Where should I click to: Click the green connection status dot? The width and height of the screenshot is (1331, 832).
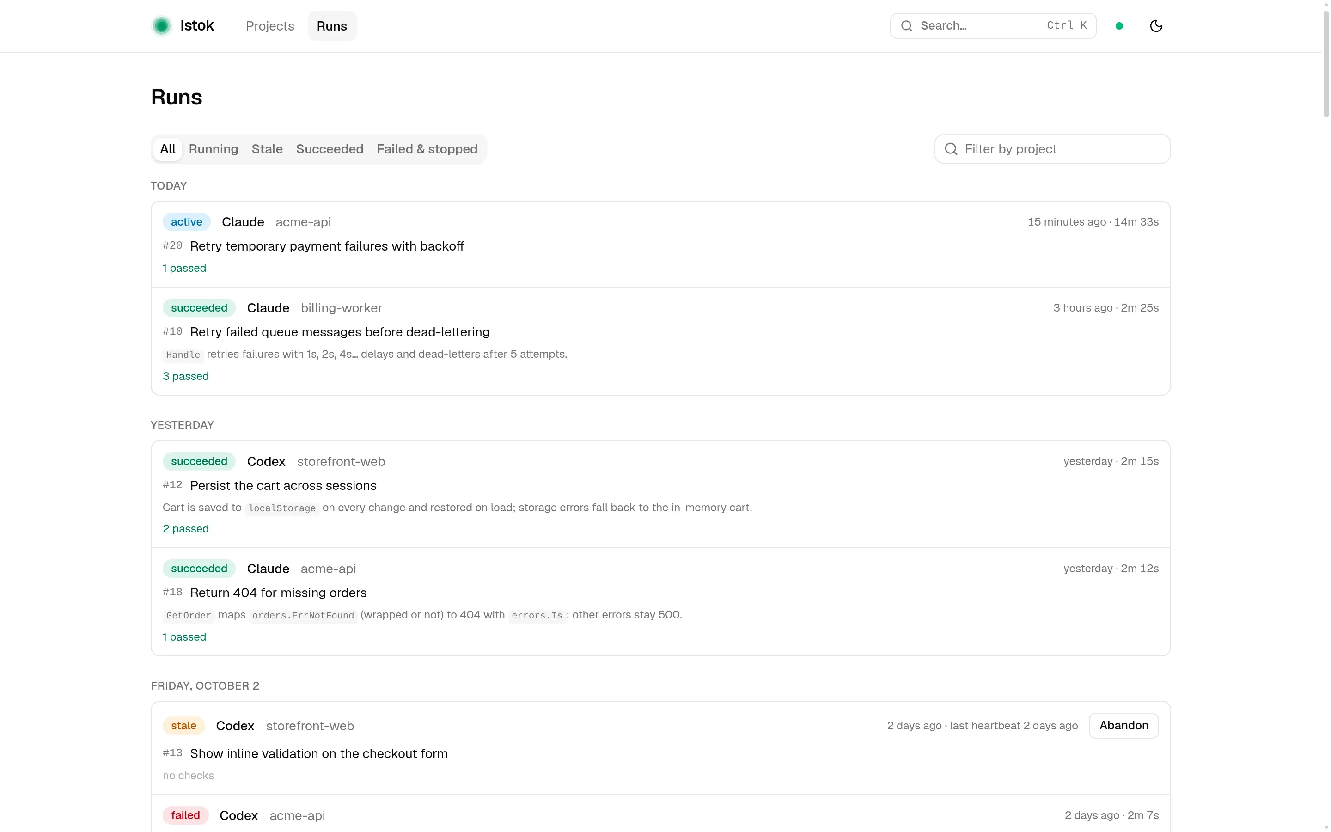click(1119, 26)
